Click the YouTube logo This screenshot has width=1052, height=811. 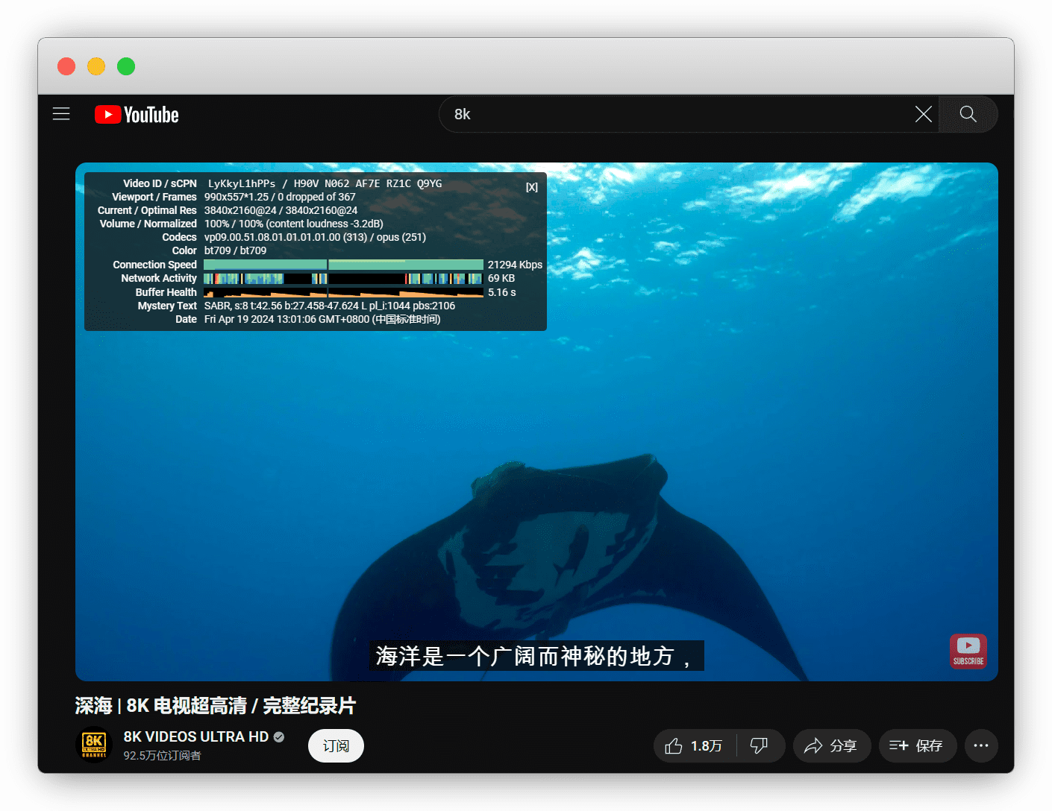click(x=137, y=115)
